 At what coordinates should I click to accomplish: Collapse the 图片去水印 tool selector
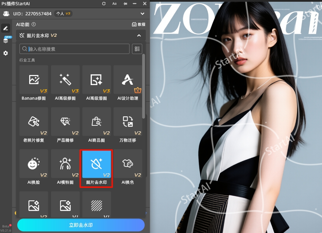coord(139,35)
